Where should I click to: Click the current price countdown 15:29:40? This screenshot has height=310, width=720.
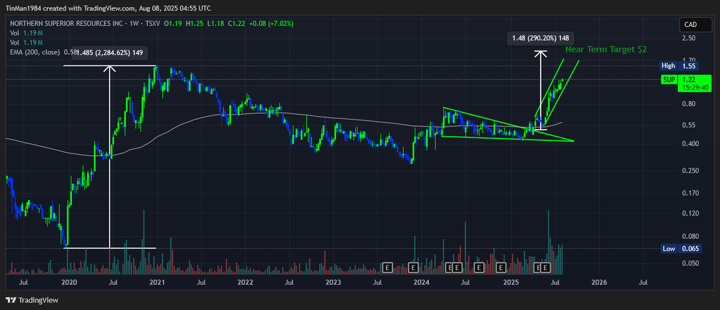point(695,88)
